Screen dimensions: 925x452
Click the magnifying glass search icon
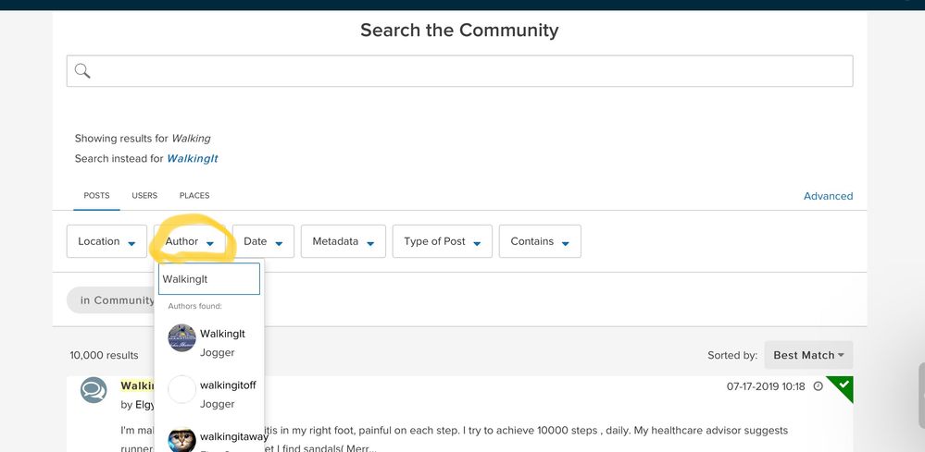click(x=82, y=71)
